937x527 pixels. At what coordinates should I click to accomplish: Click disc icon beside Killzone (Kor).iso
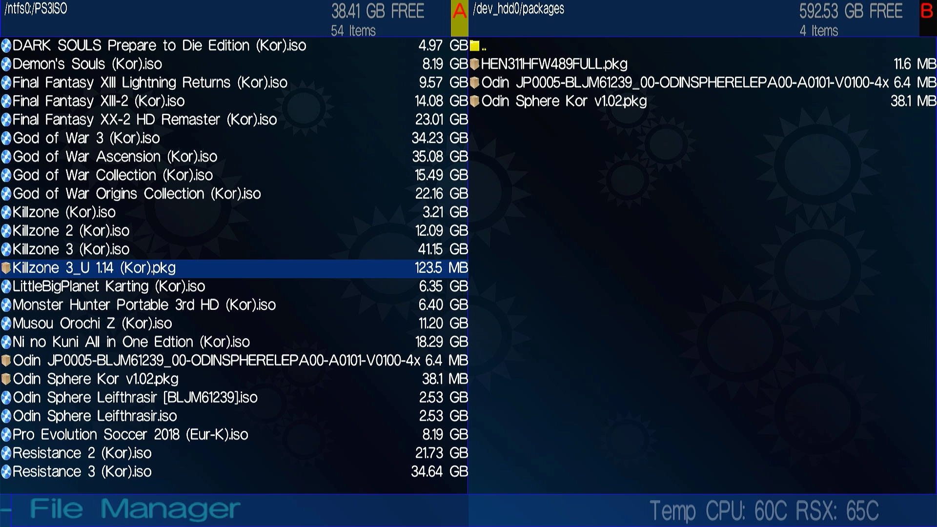(6, 213)
